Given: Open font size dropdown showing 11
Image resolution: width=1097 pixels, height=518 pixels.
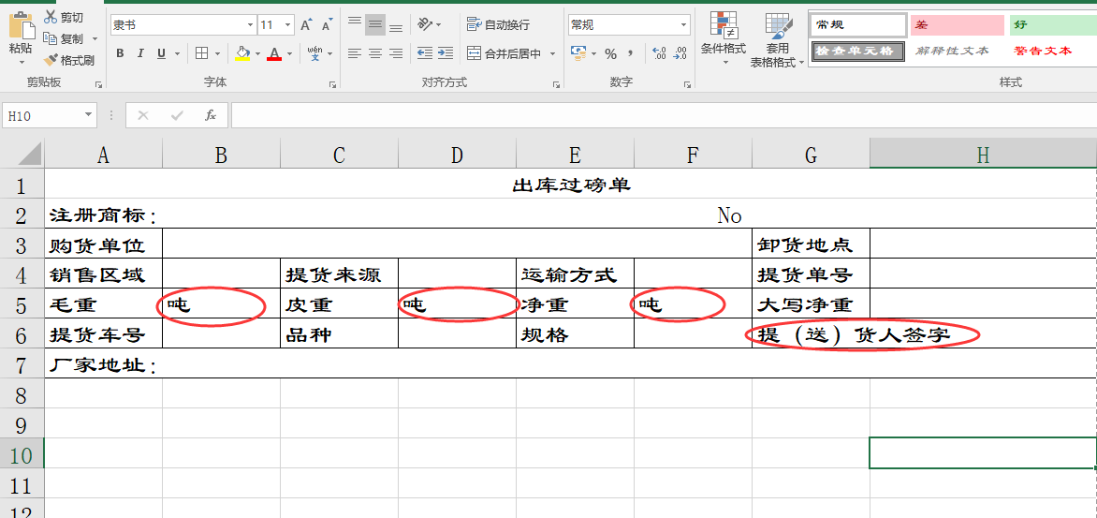Looking at the screenshot, I should tap(288, 25).
